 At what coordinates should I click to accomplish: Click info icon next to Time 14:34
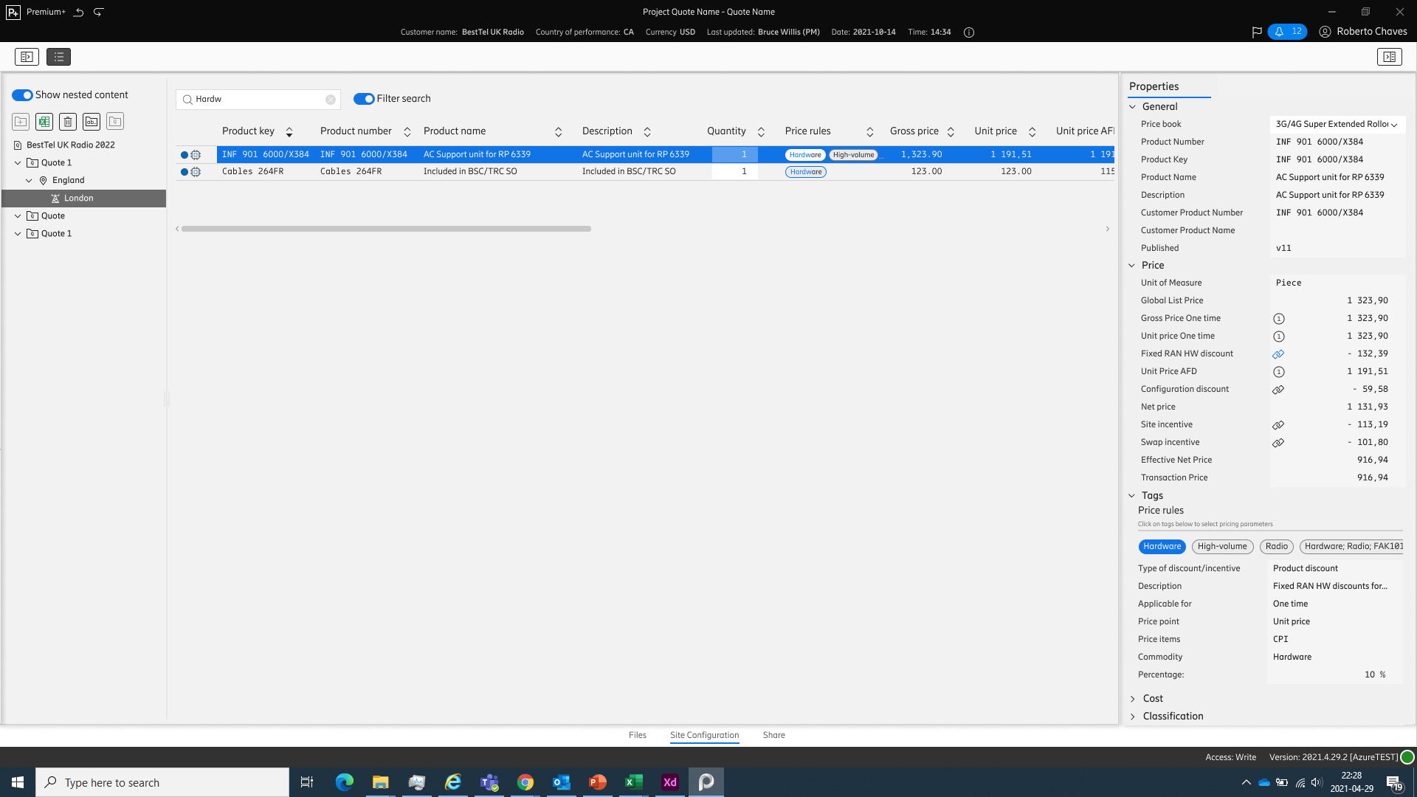coord(969,32)
